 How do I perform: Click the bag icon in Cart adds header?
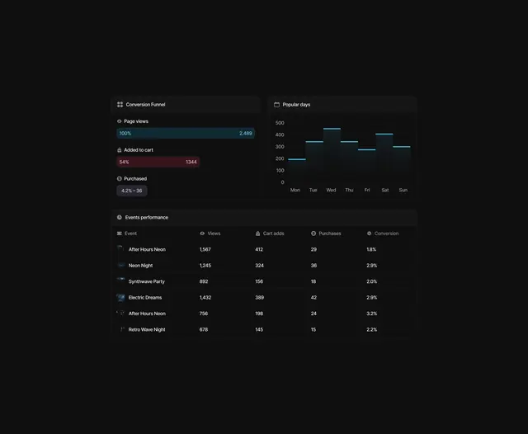pyautogui.click(x=257, y=234)
